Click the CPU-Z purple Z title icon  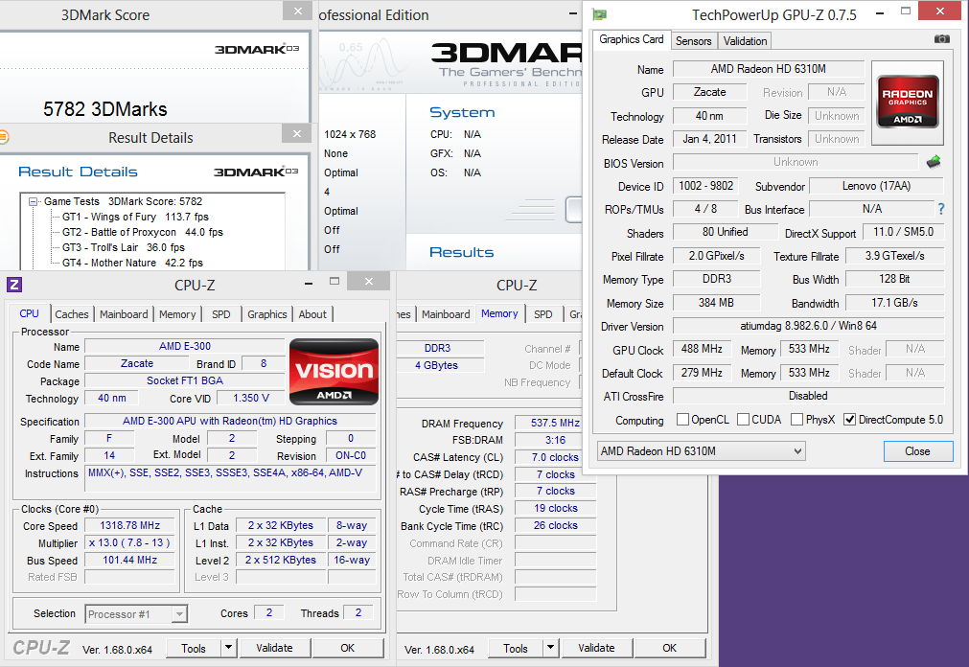pyautogui.click(x=14, y=285)
